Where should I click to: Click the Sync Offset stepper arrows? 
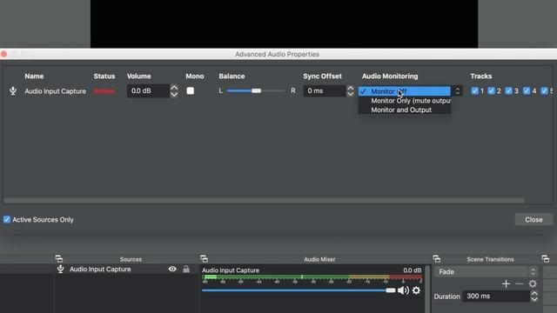point(350,90)
